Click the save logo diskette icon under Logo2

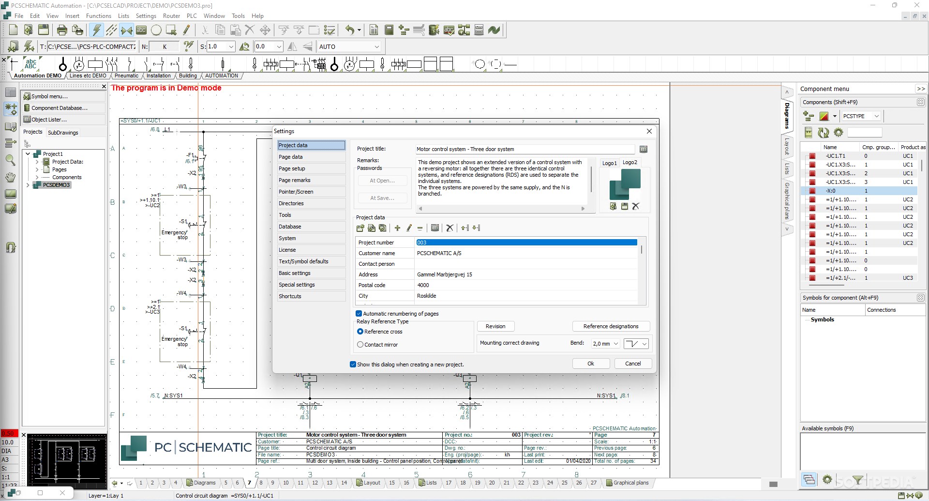pyautogui.click(x=625, y=206)
